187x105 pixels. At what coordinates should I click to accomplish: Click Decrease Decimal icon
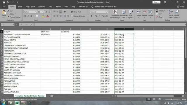(106, 16)
